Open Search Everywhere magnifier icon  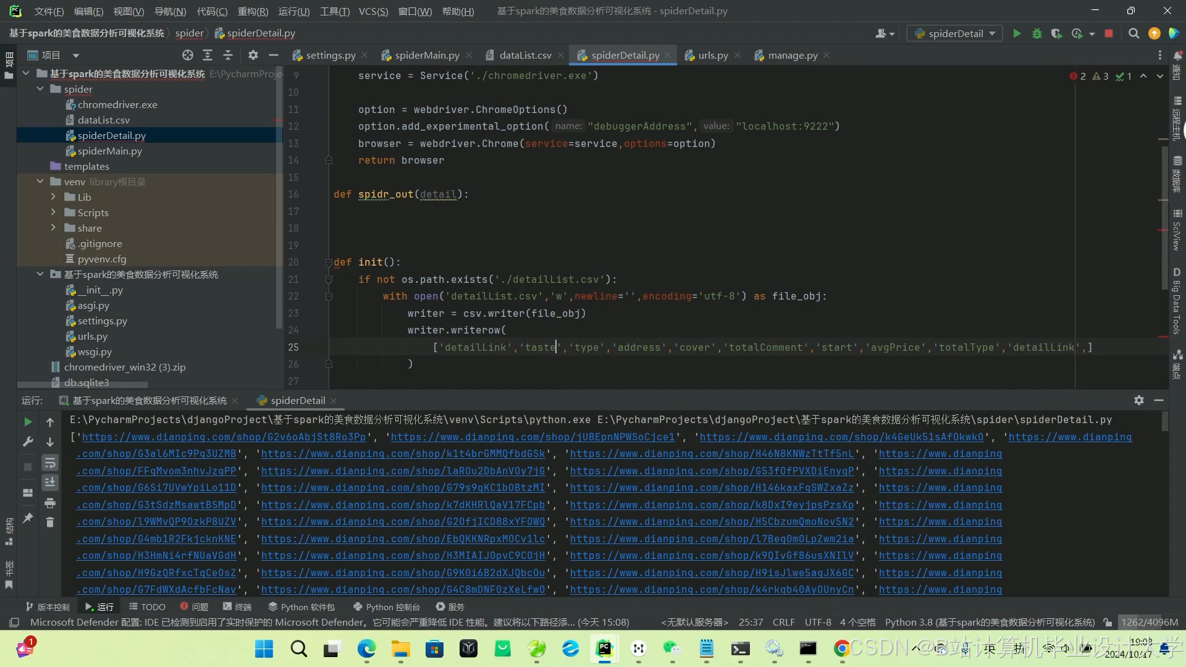(1133, 34)
